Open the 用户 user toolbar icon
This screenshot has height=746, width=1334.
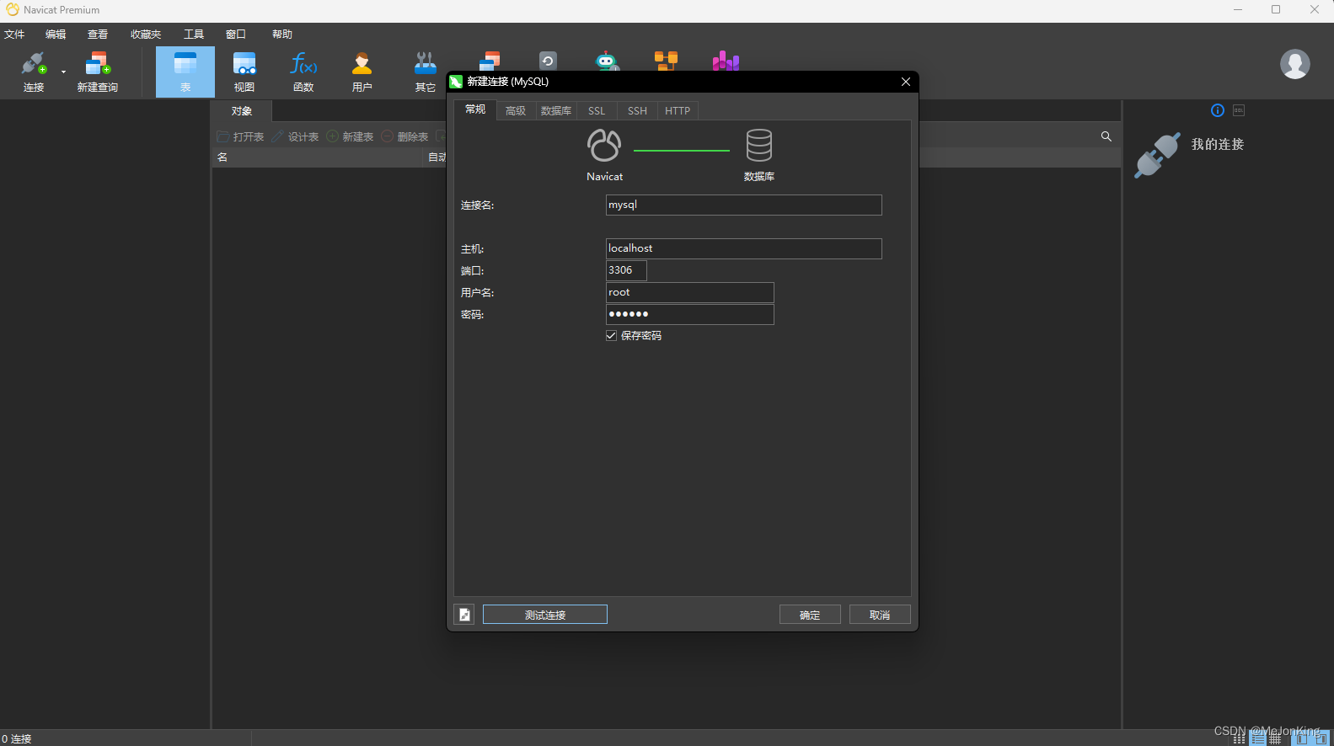(x=362, y=72)
